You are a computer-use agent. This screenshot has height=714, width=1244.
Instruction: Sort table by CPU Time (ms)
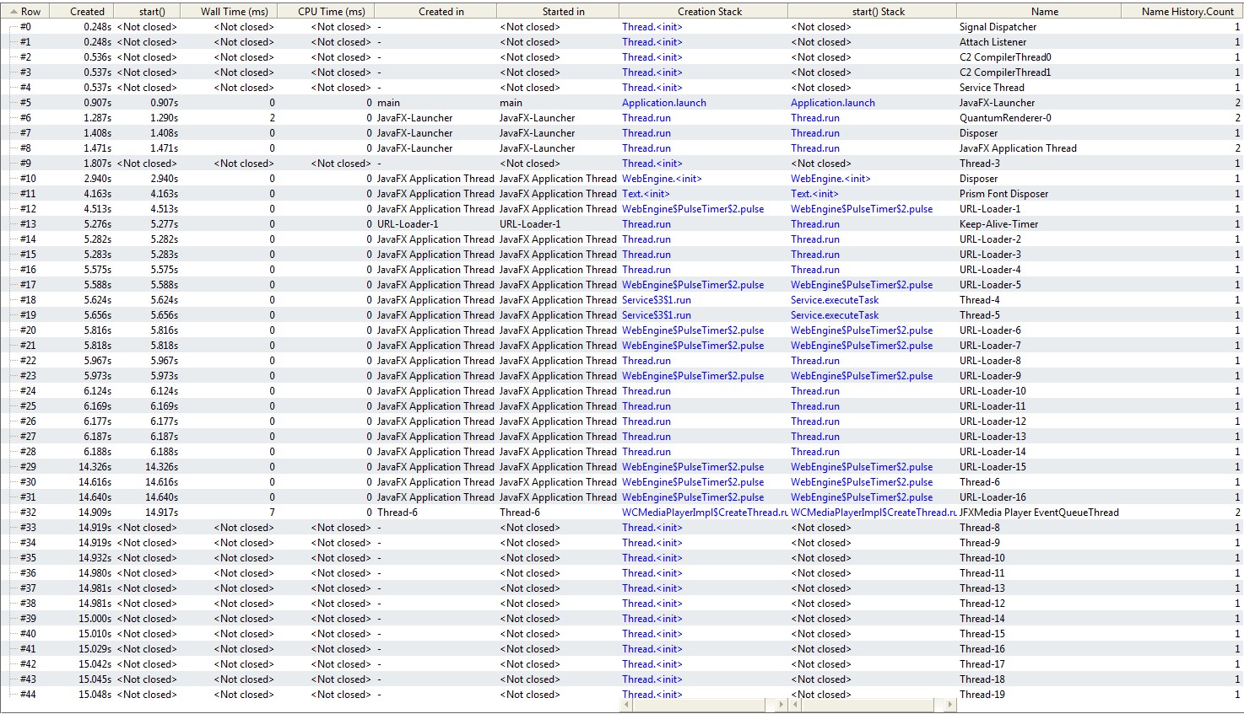[331, 12]
